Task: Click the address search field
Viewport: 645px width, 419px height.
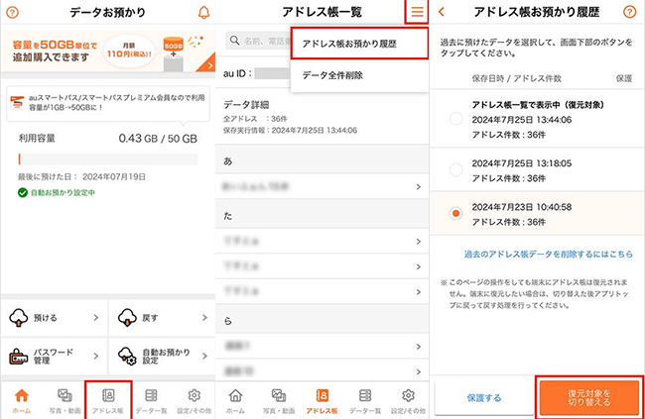Action: click(258, 41)
